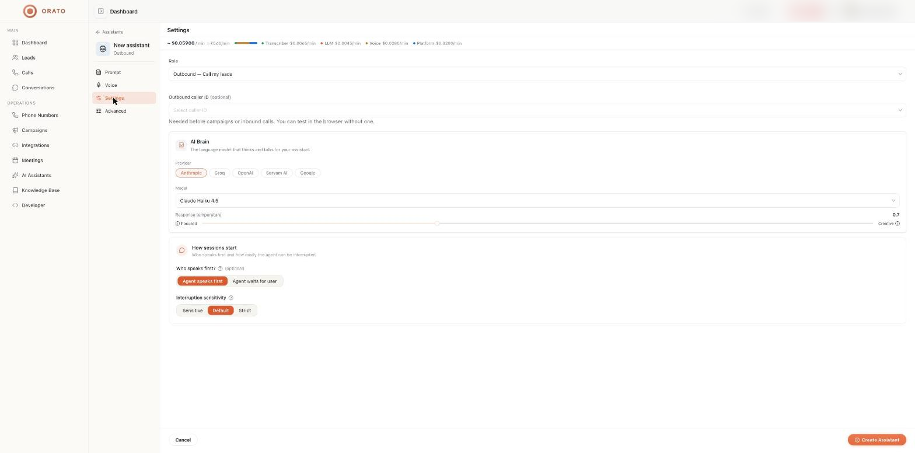Go back to Assistants list
915x453 pixels.
click(110, 32)
